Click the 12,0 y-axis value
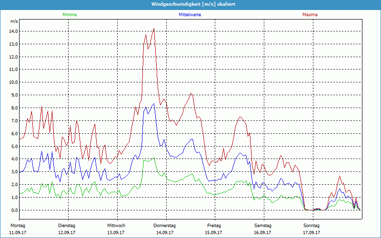This screenshot has width=381, height=238. click(x=13, y=57)
